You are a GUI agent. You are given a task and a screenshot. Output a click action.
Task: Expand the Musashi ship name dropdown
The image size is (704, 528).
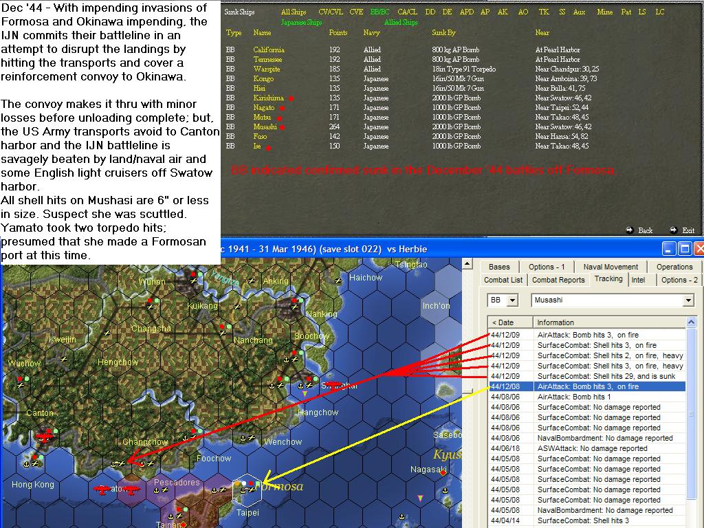click(x=688, y=300)
